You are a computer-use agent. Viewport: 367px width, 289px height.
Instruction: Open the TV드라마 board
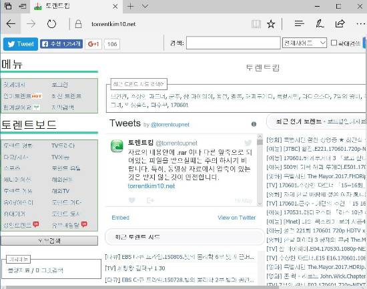(63, 146)
